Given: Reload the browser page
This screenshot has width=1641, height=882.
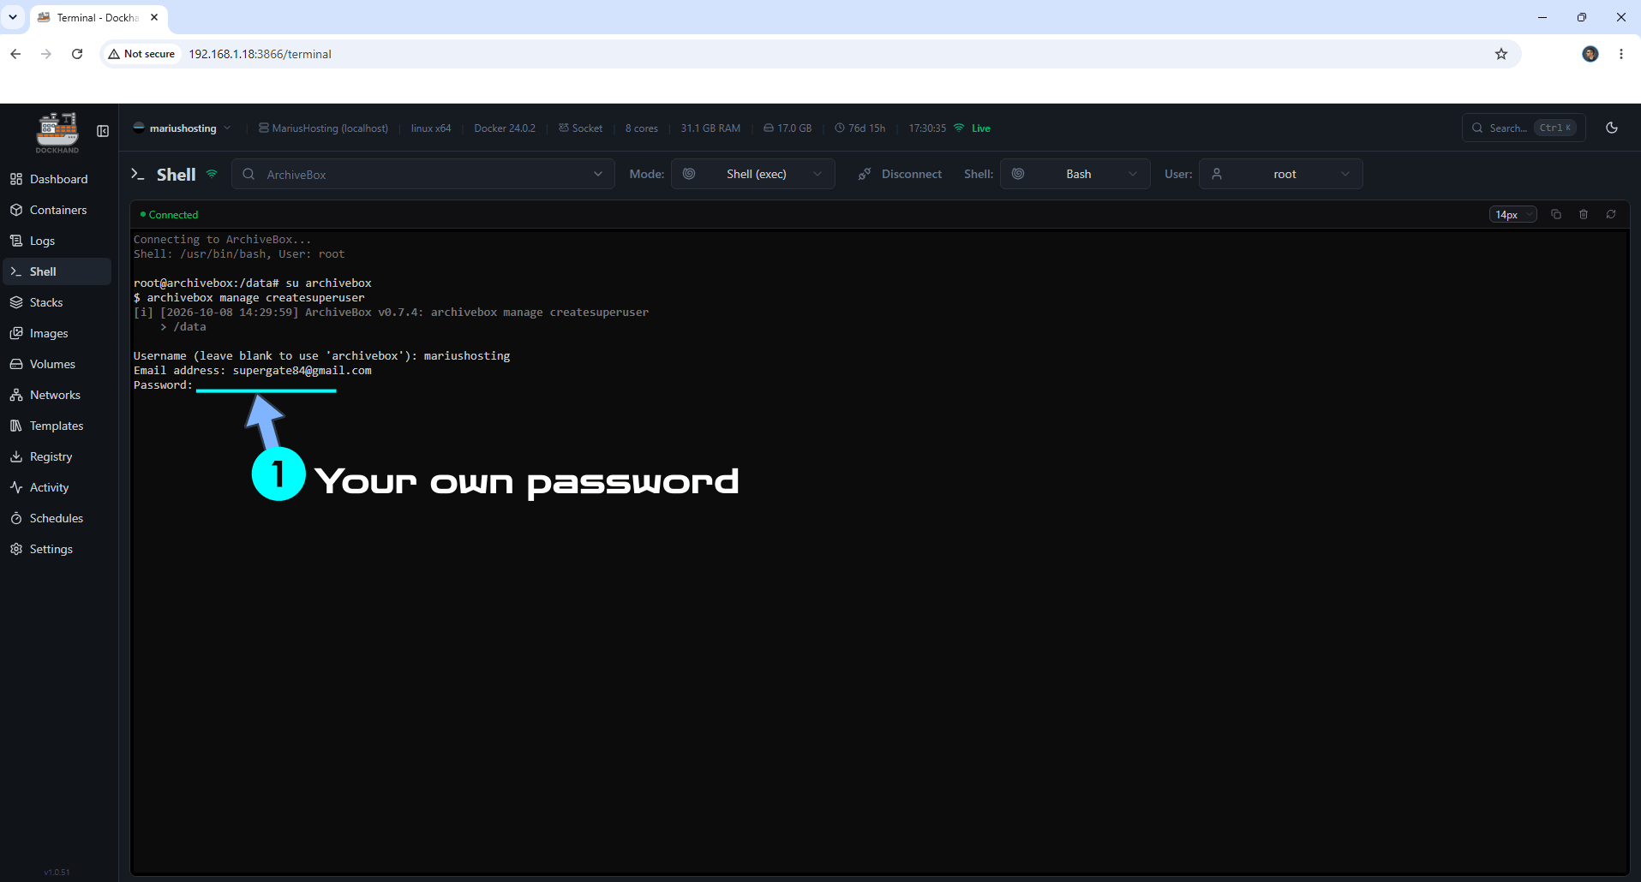Looking at the screenshot, I should (x=77, y=54).
